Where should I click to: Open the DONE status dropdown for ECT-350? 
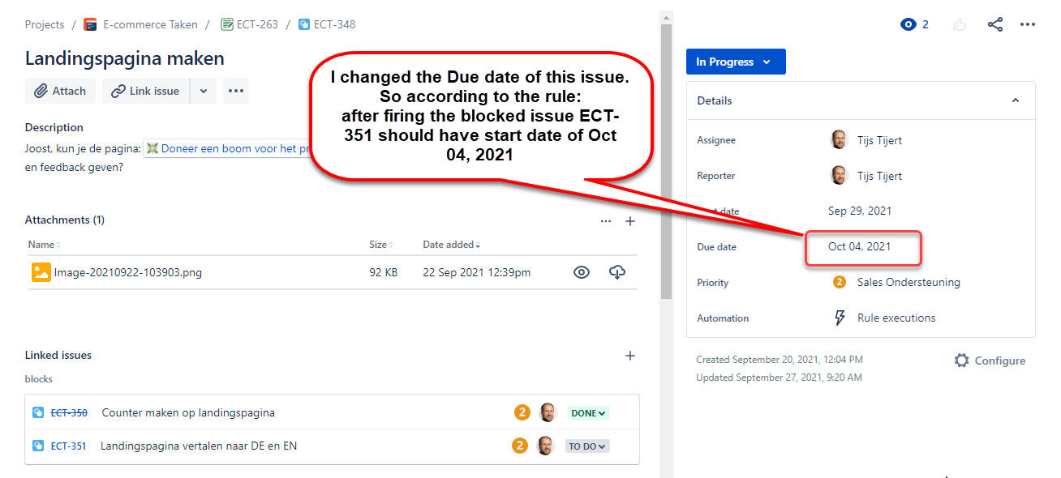(588, 413)
